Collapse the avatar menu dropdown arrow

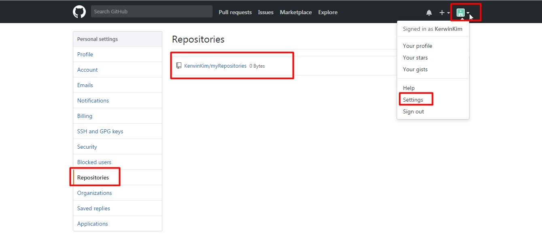468,13
